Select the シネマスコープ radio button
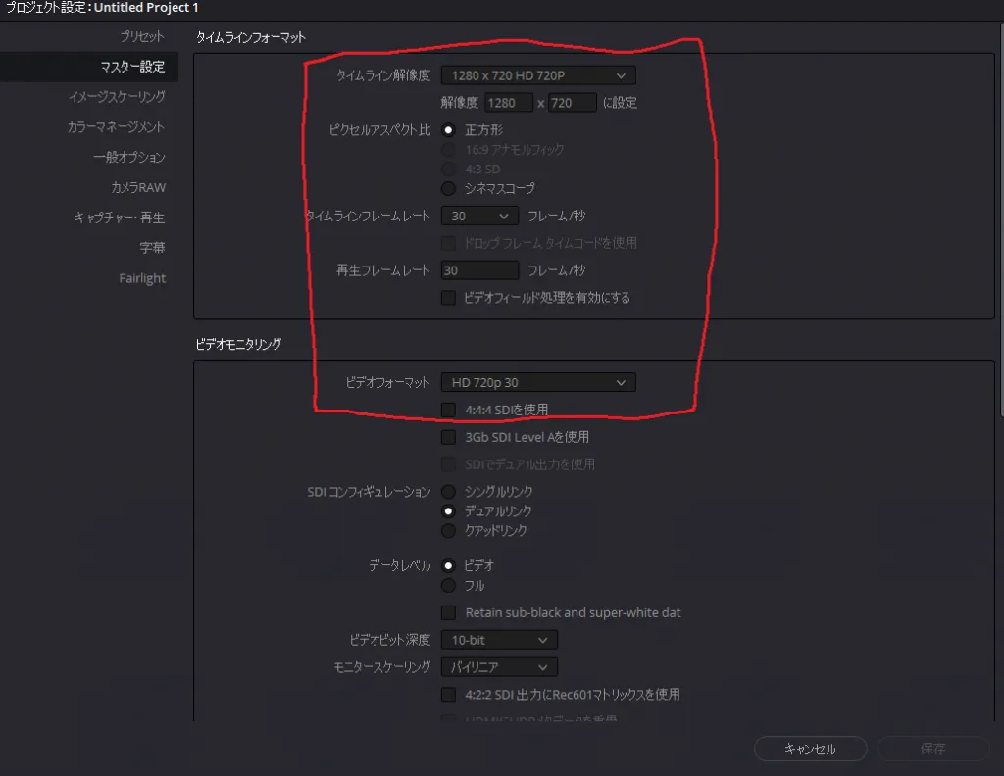 [449, 188]
